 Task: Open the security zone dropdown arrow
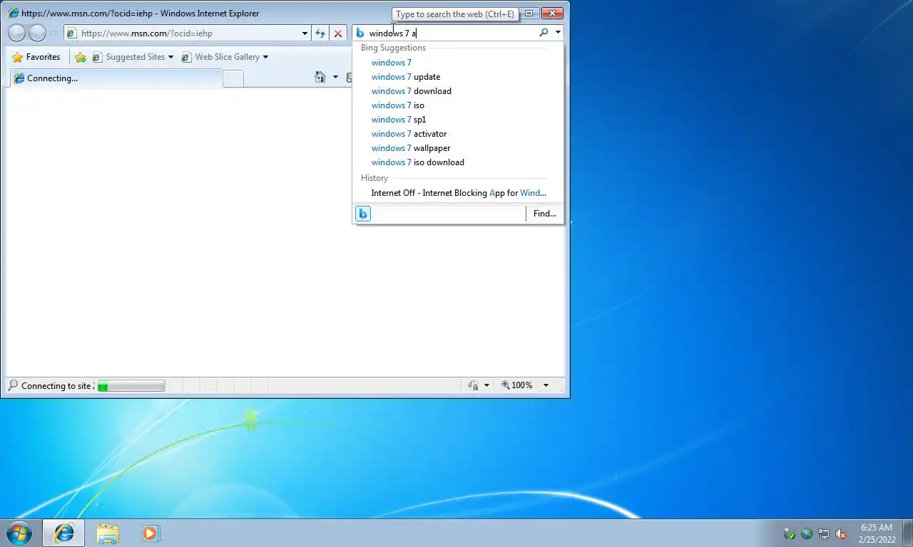[486, 385]
